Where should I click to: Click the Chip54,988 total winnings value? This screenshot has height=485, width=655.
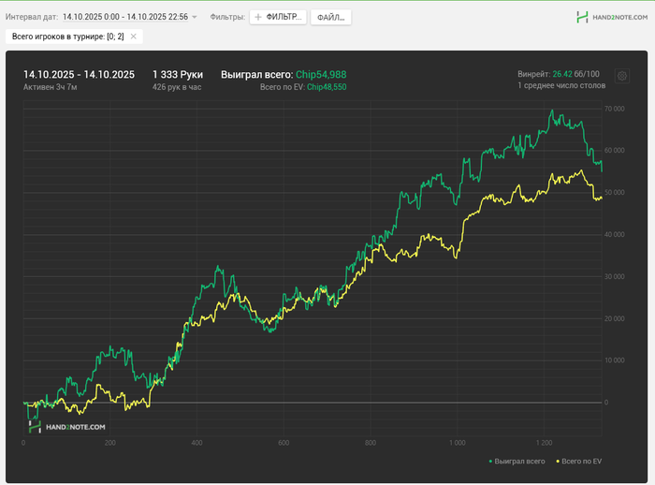(x=321, y=74)
